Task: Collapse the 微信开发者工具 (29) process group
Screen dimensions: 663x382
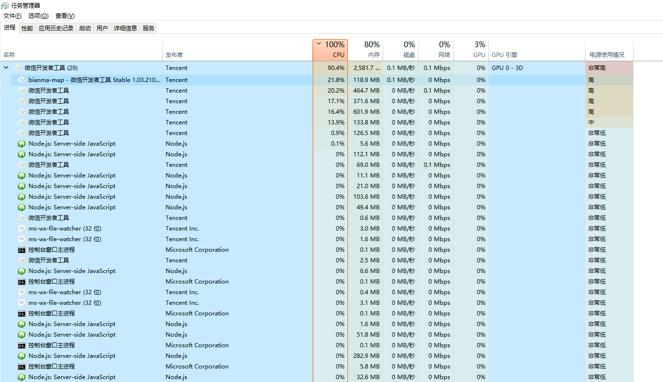Action: [6, 68]
